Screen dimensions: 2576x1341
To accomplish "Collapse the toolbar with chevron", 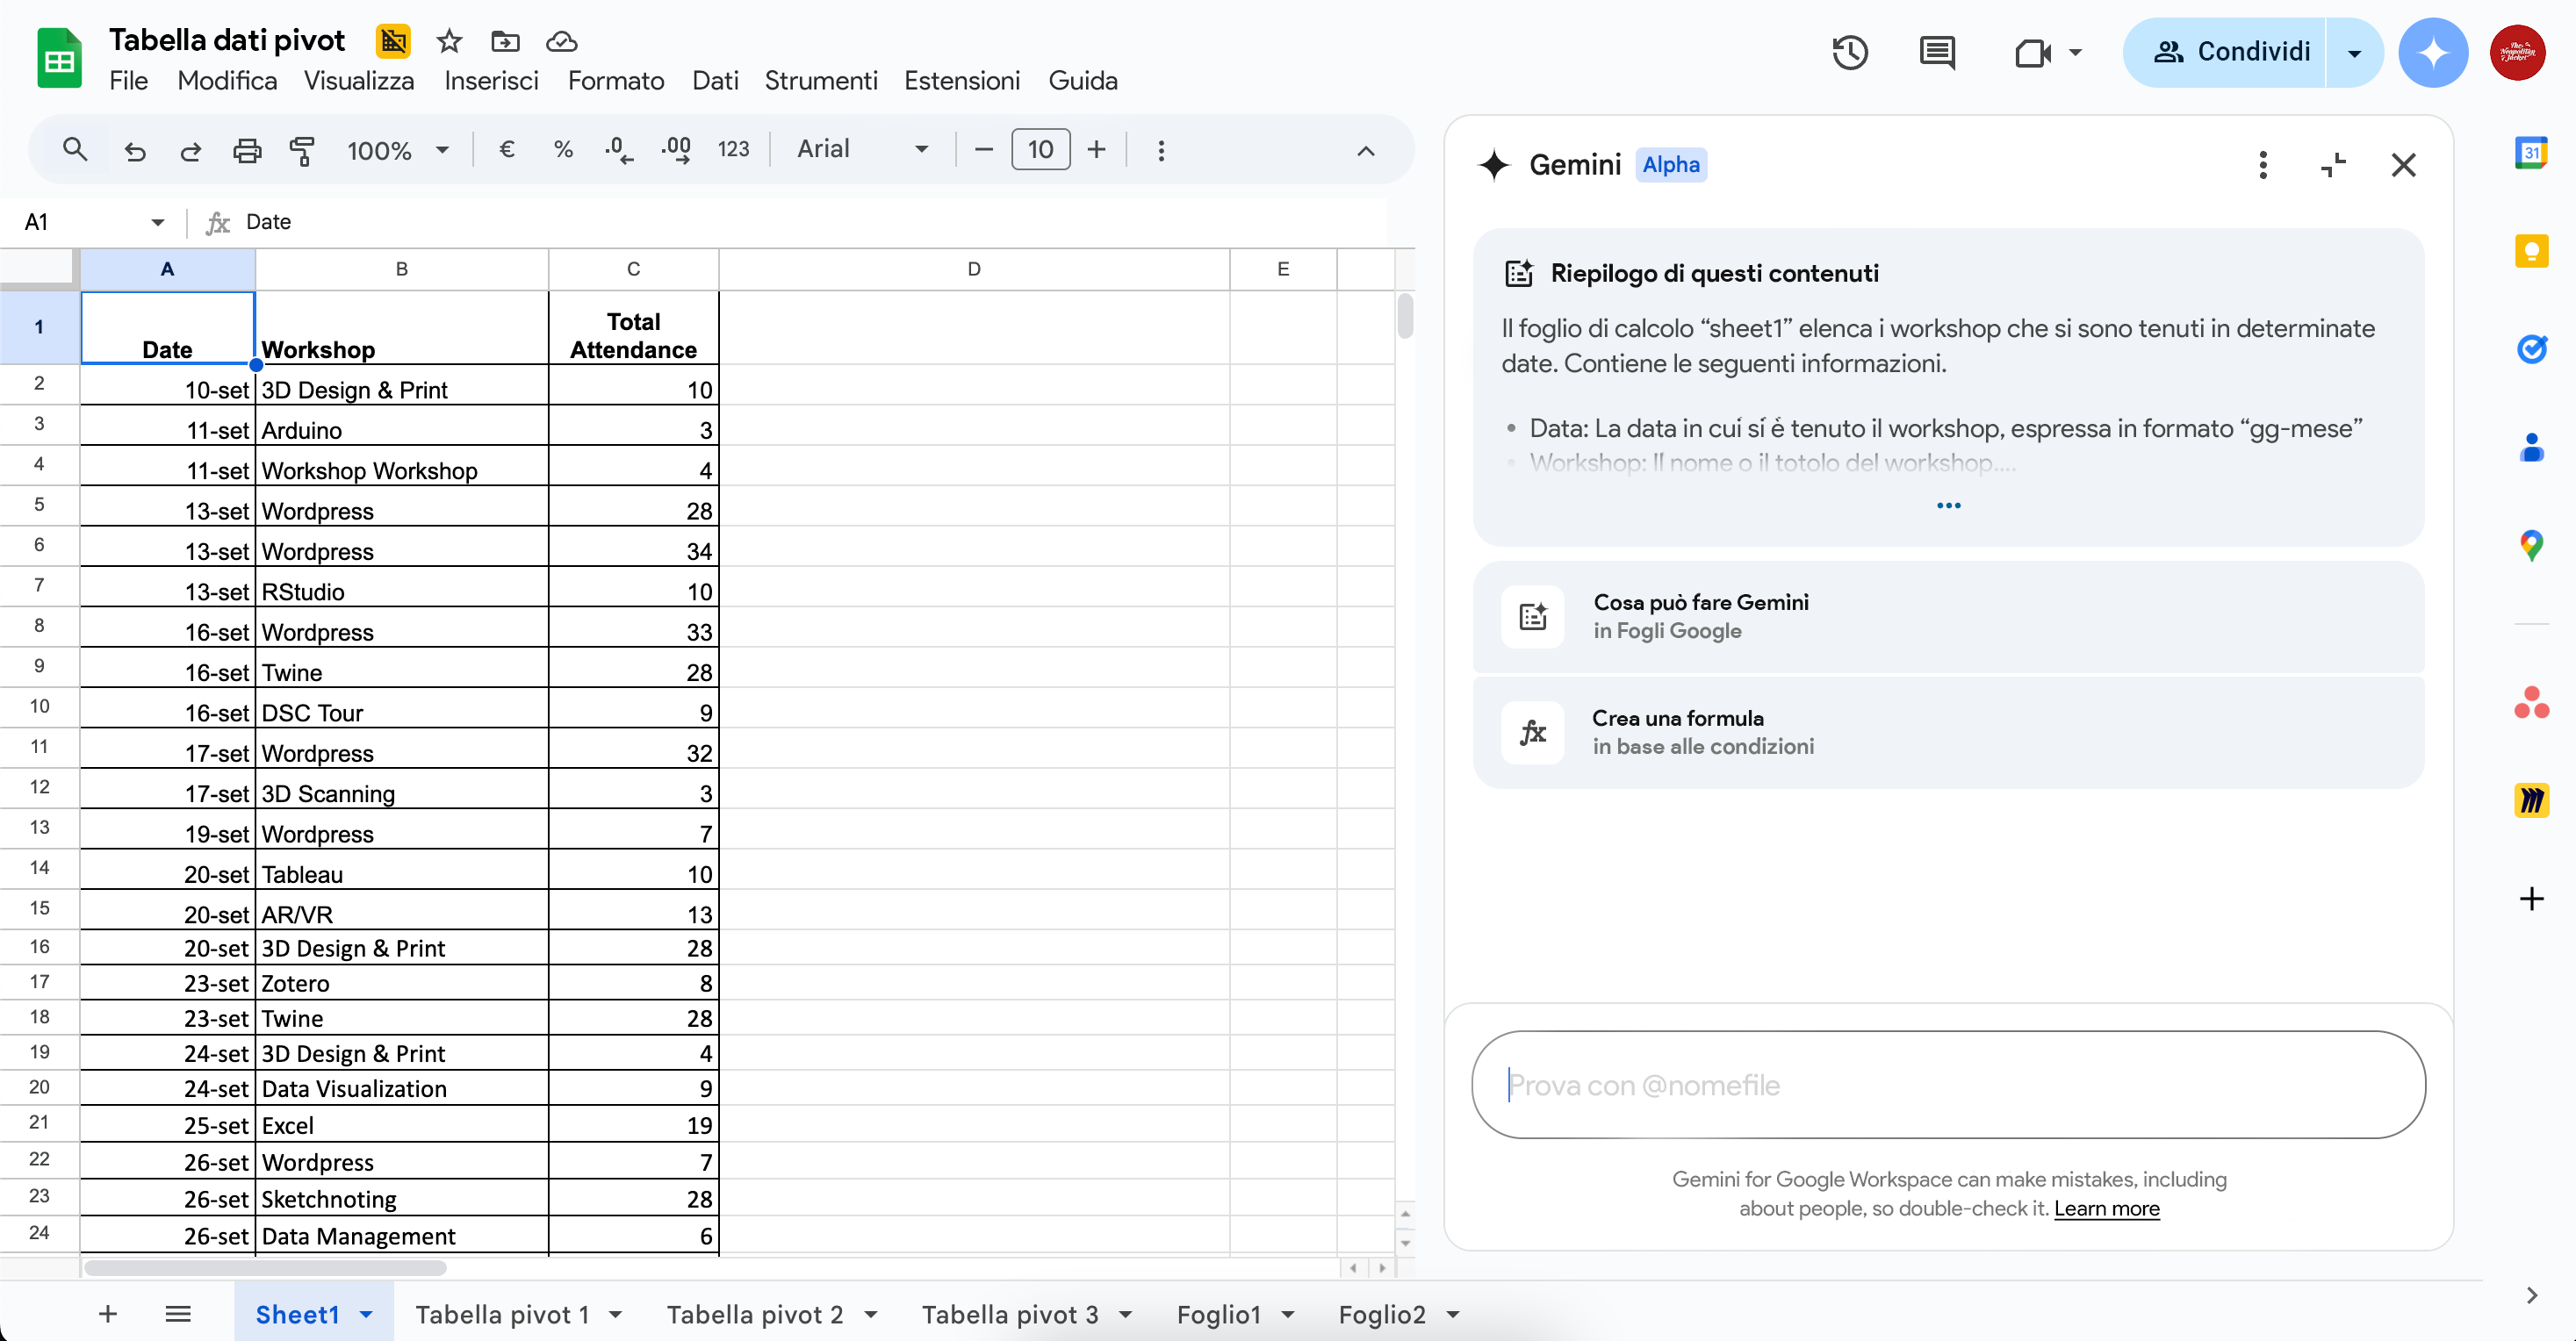I will click(1365, 150).
